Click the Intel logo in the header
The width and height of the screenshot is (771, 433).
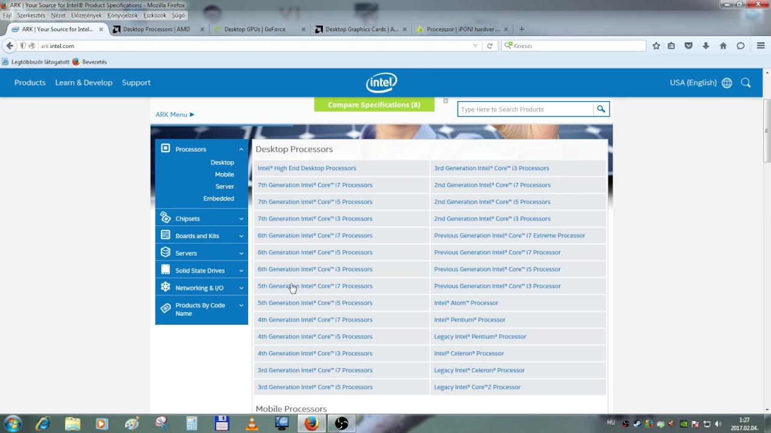coord(381,83)
